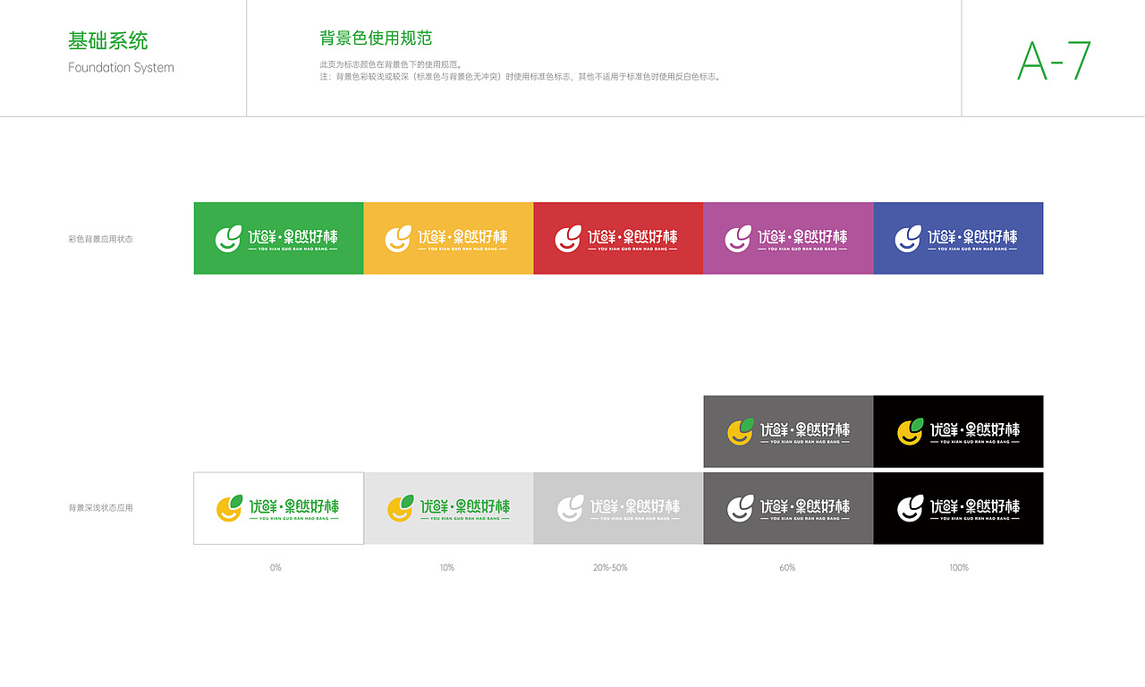Click the smiley fruit icon on yellow swatch
Image resolution: width=1145 pixels, height=687 pixels.
pyautogui.click(x=398, y=238)
